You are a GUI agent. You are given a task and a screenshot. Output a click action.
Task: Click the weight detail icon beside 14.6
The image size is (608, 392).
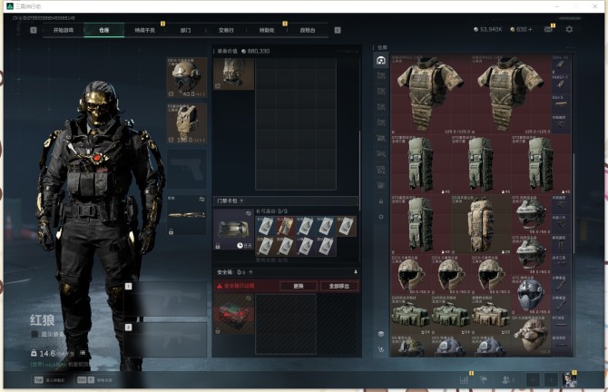pos(83,353)
